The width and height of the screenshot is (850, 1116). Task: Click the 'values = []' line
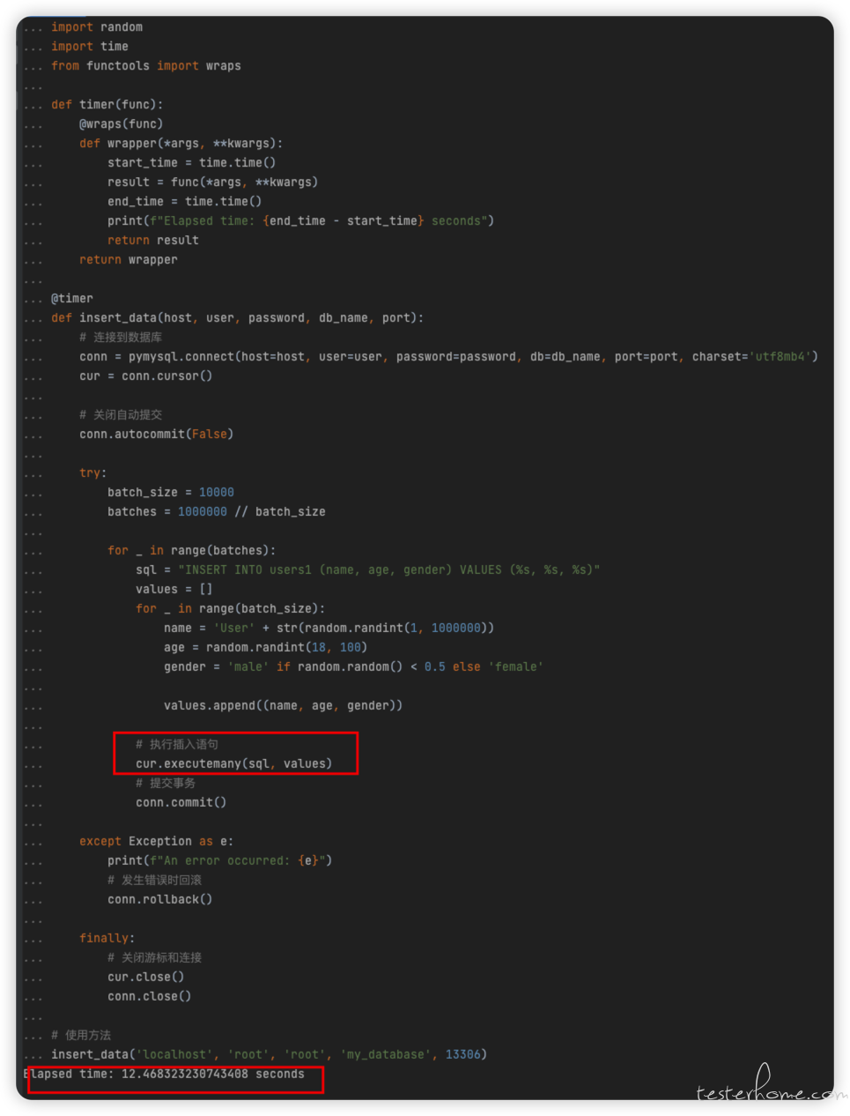pos(174,590)
